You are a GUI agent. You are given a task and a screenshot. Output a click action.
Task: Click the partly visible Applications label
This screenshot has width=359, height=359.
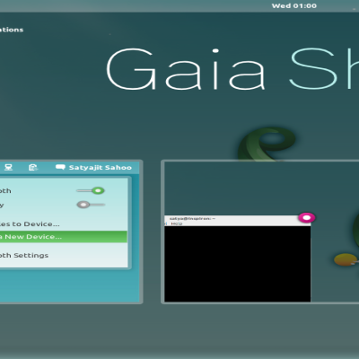(x=12, y=30)
